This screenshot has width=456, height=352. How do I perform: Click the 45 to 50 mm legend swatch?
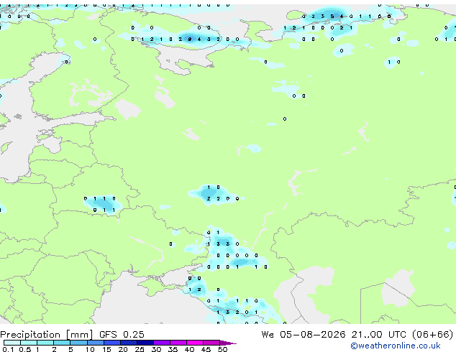tap(211, 343)
